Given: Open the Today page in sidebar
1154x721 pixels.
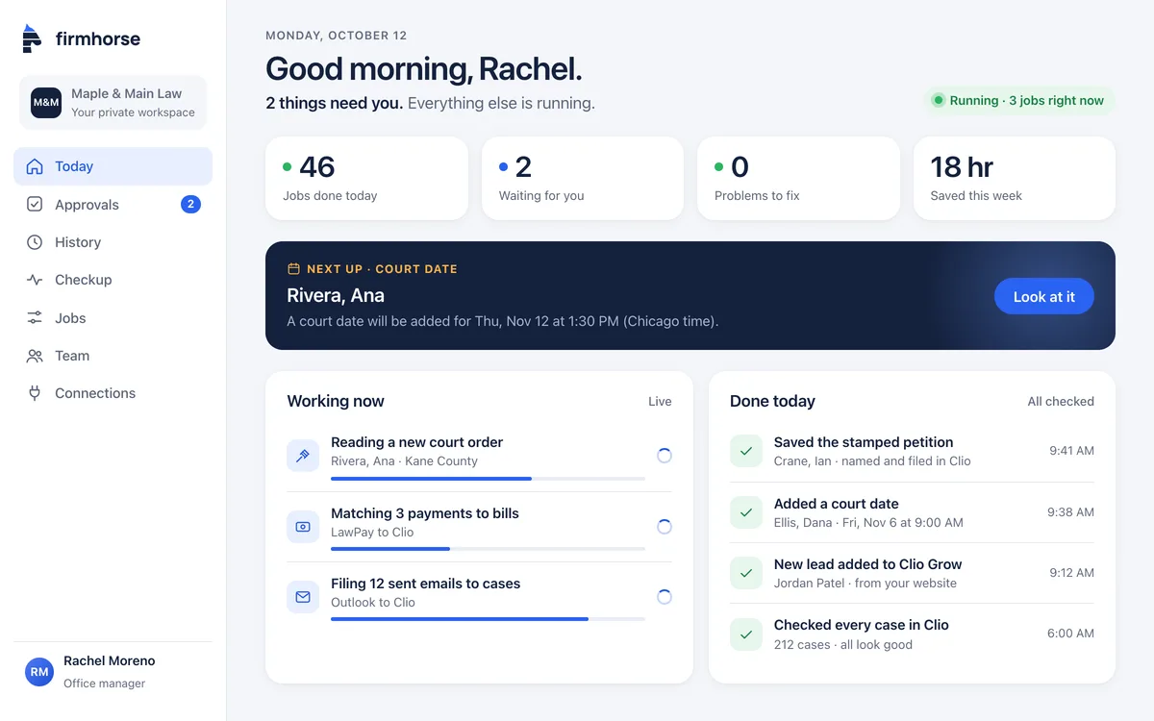Looking at the screenshot, I should tap(113, 166).
